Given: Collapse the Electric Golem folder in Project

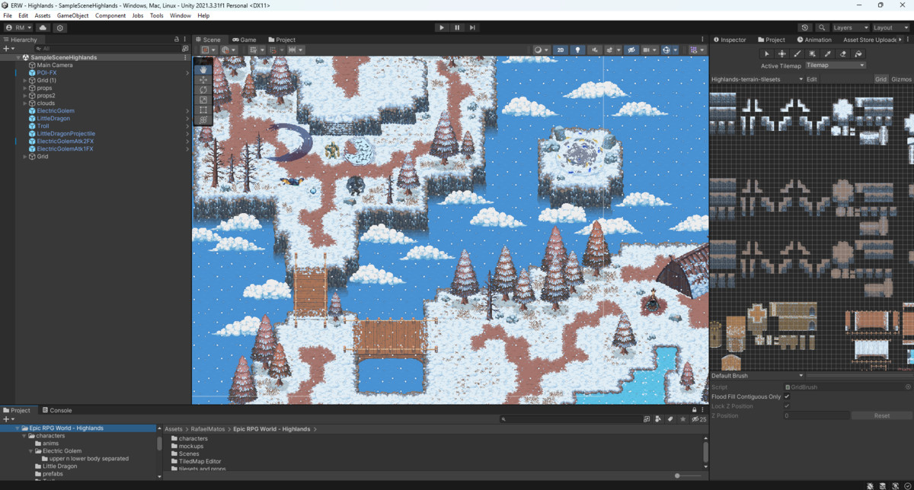Looking at the screenshot, I should (30, 451).
